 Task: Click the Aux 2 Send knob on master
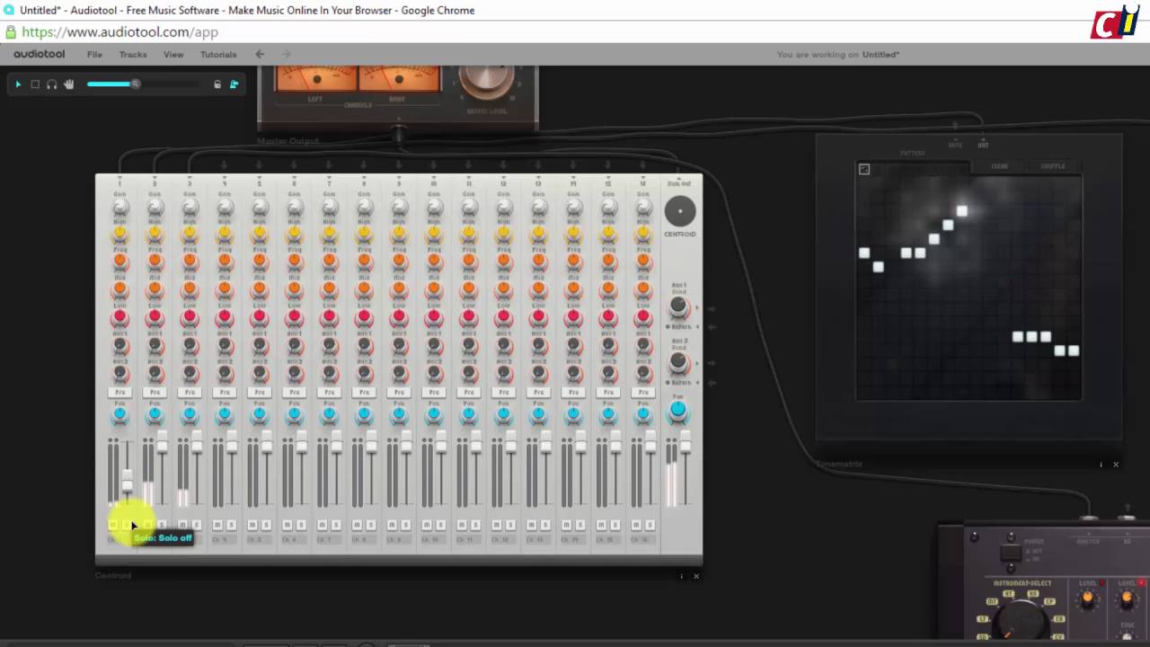coord(679,362)
